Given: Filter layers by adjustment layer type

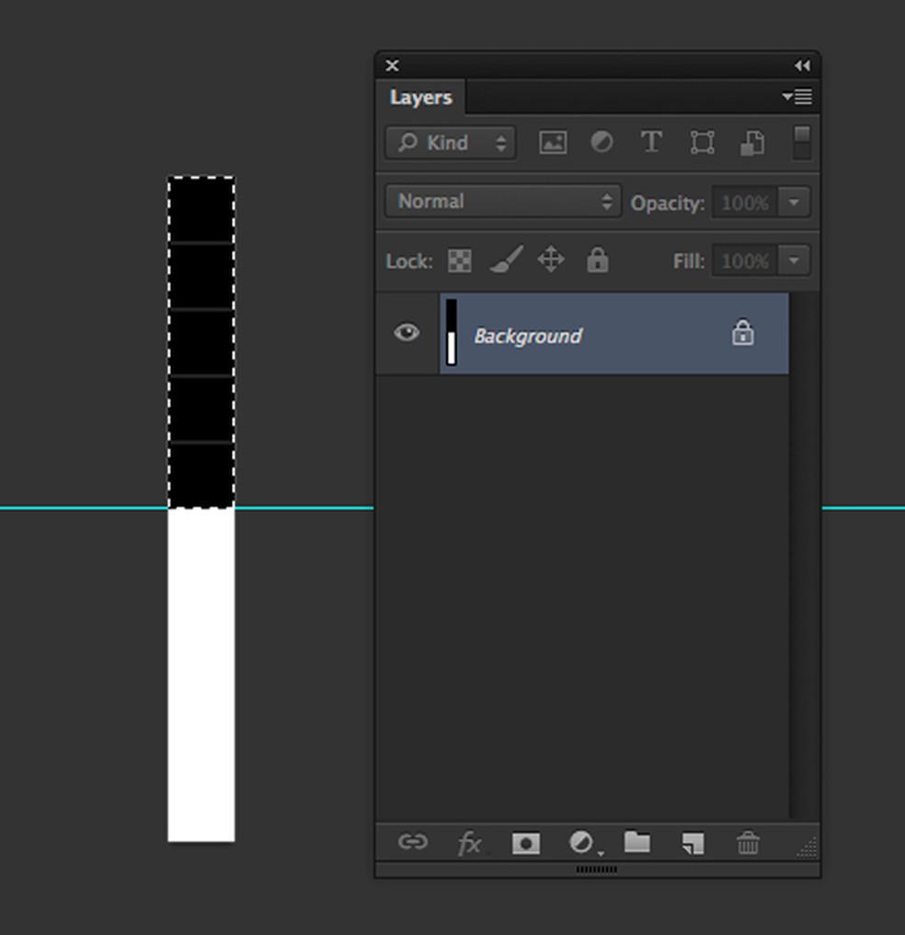Looking at the screenshot, I should click(x=601, y=143).
